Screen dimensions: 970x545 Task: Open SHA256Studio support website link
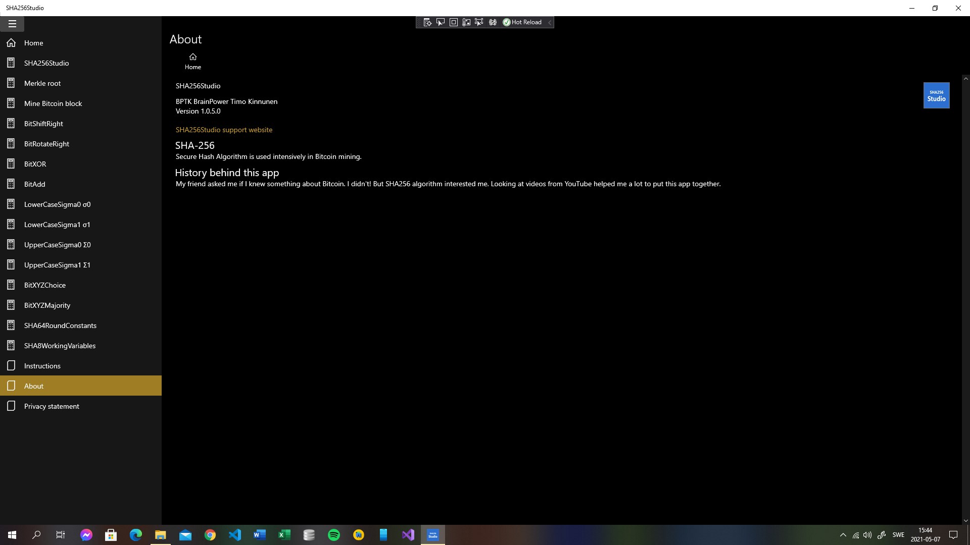point(224,130)
